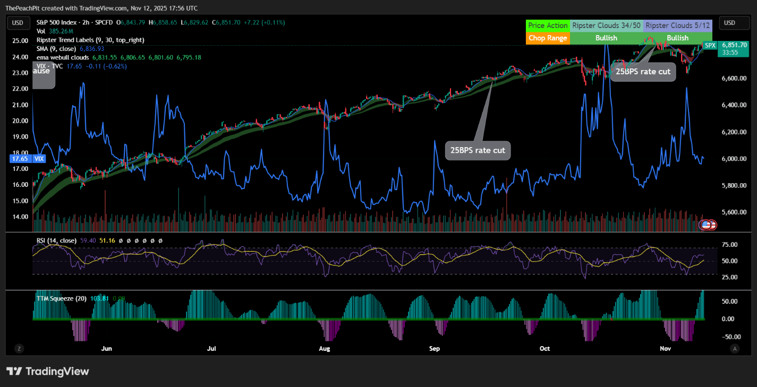Click the Aug label on the time axis

325,349
